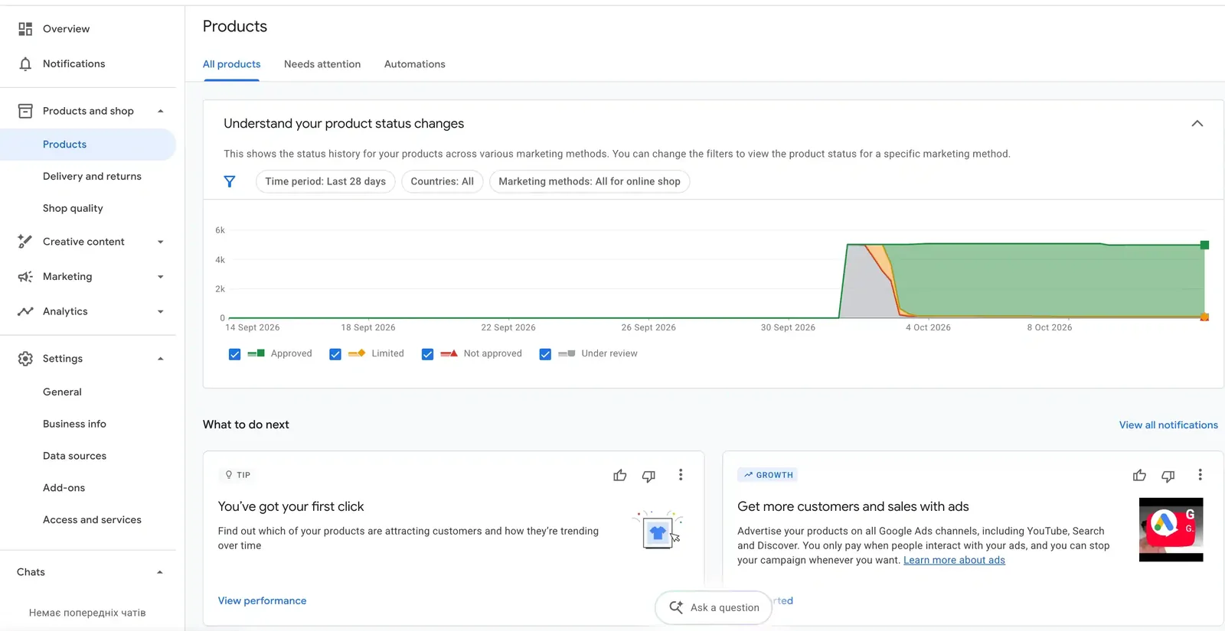Click the View performance link
The width and height of the screenshot is (1225, 631).
point(262,601)
